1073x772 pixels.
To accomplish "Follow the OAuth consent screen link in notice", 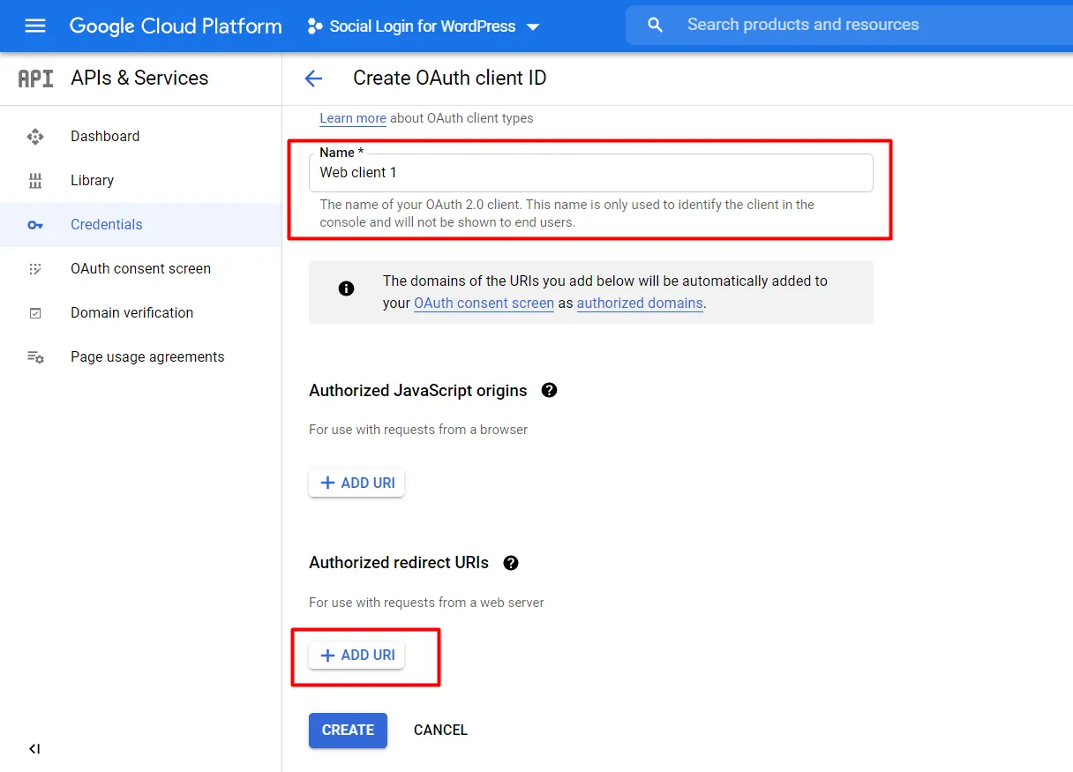I will click(x=484, y=303).
